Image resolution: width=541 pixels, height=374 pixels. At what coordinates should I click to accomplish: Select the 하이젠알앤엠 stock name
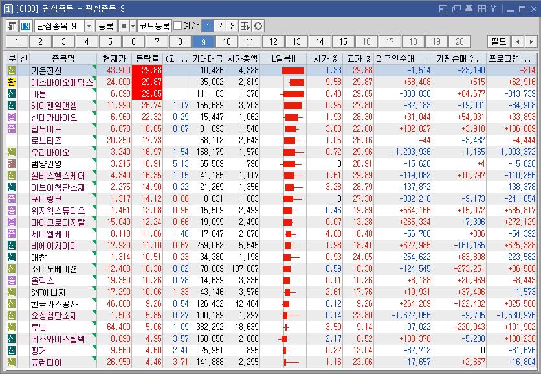[x=54, y=106]
